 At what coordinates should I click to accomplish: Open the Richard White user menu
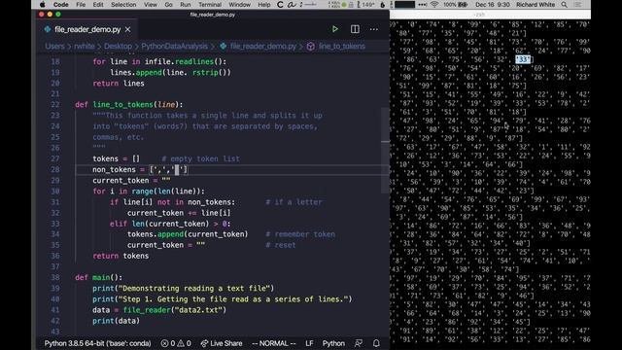coord(536,5)
